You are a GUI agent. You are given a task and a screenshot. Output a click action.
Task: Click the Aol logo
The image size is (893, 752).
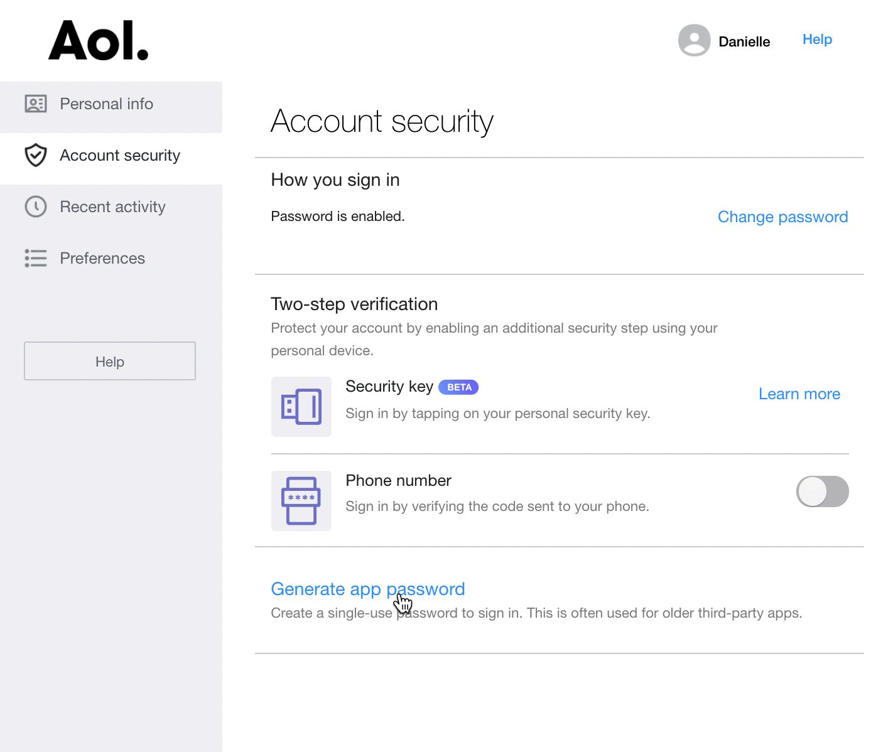click(99, 41)
